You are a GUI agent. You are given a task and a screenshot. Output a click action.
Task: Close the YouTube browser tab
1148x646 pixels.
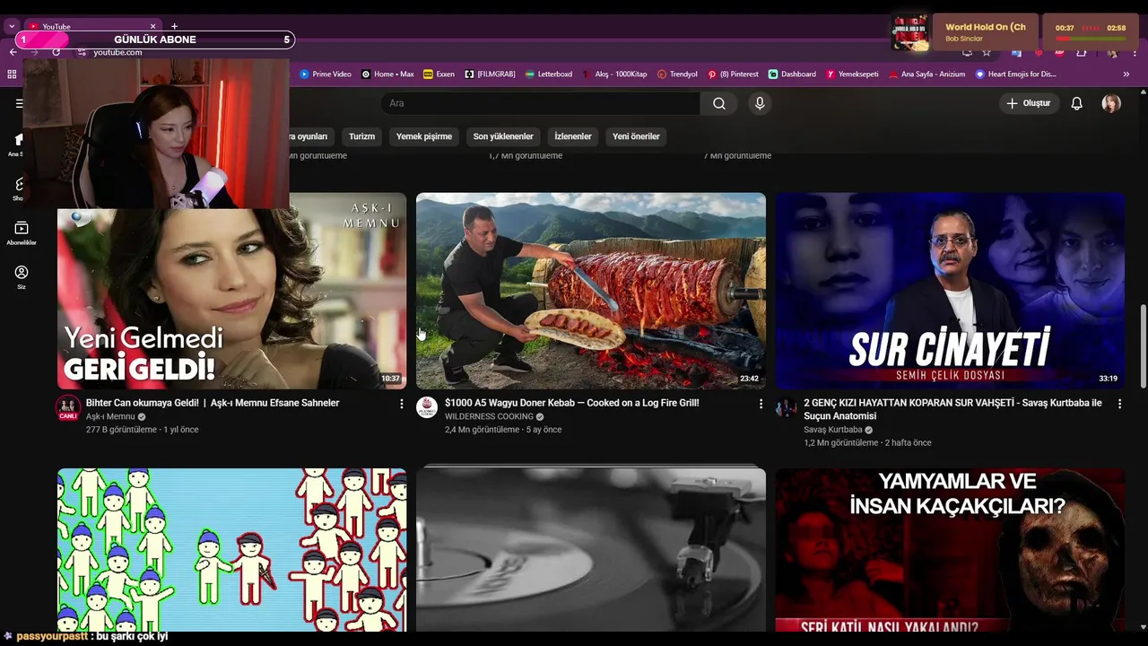pyautogui.click(x=152, y=26)
